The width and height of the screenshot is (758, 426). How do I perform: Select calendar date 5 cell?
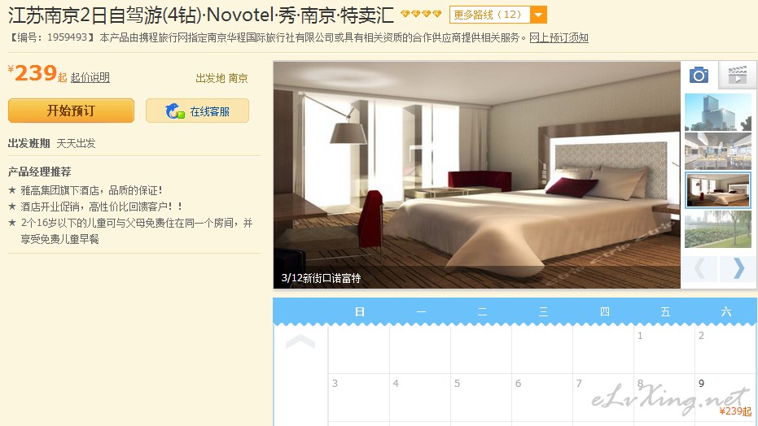[481, 397]
